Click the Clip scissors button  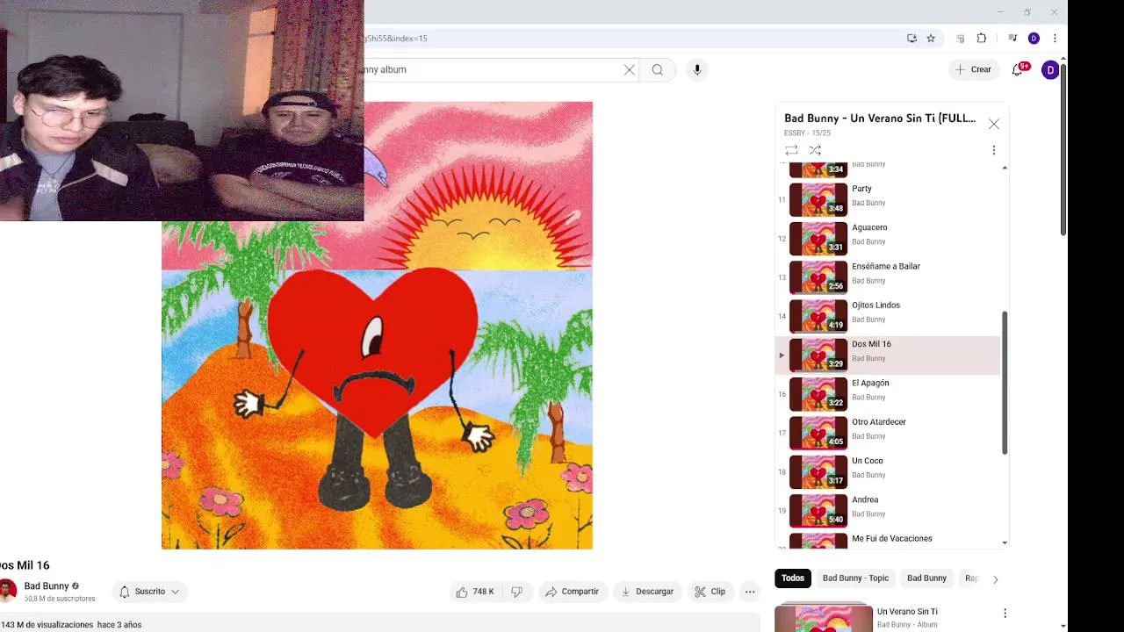pyautogui.click(x=710, y=592)
